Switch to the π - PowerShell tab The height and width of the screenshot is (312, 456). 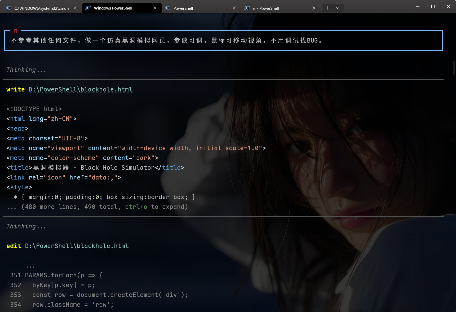pos(281,8)
